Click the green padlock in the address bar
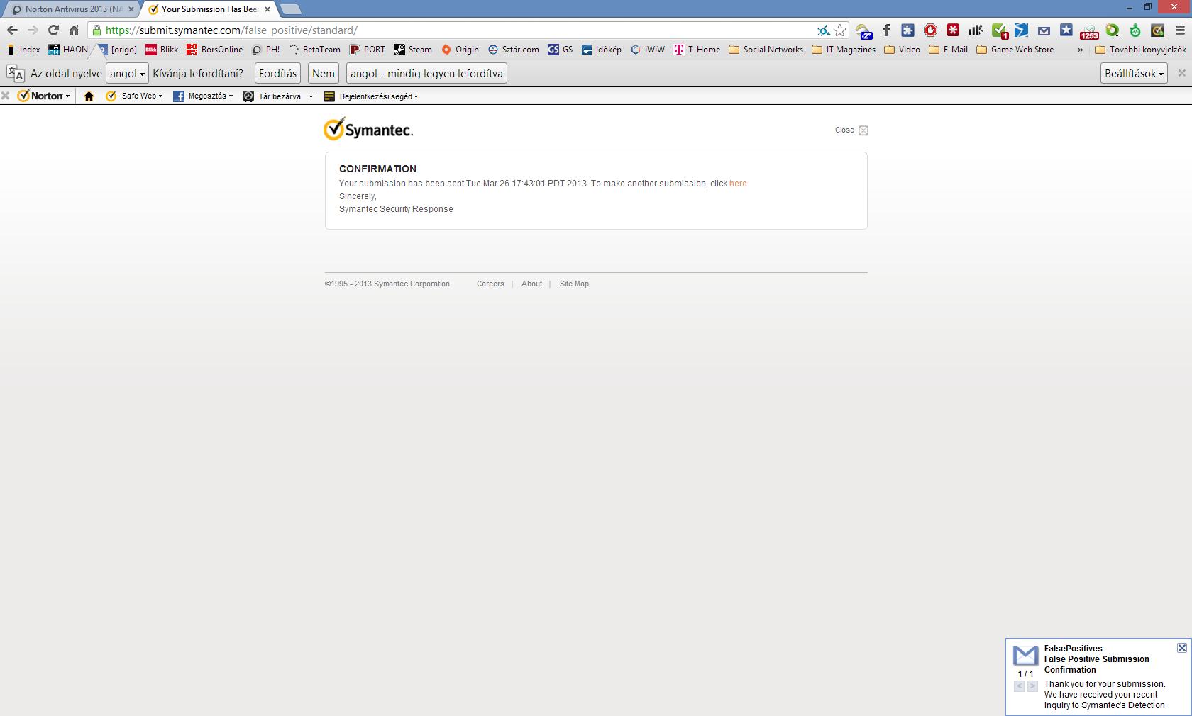1192x716 pixels. pos(97,30)
